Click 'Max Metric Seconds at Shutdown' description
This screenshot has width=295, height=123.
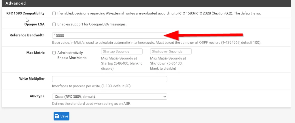168,63
